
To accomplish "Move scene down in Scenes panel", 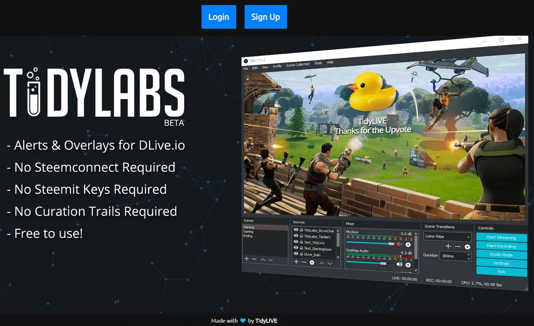I will (x=270, y=260).
